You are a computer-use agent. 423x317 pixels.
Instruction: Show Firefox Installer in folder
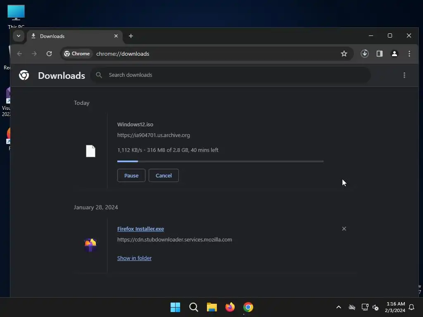coord(134,258)
